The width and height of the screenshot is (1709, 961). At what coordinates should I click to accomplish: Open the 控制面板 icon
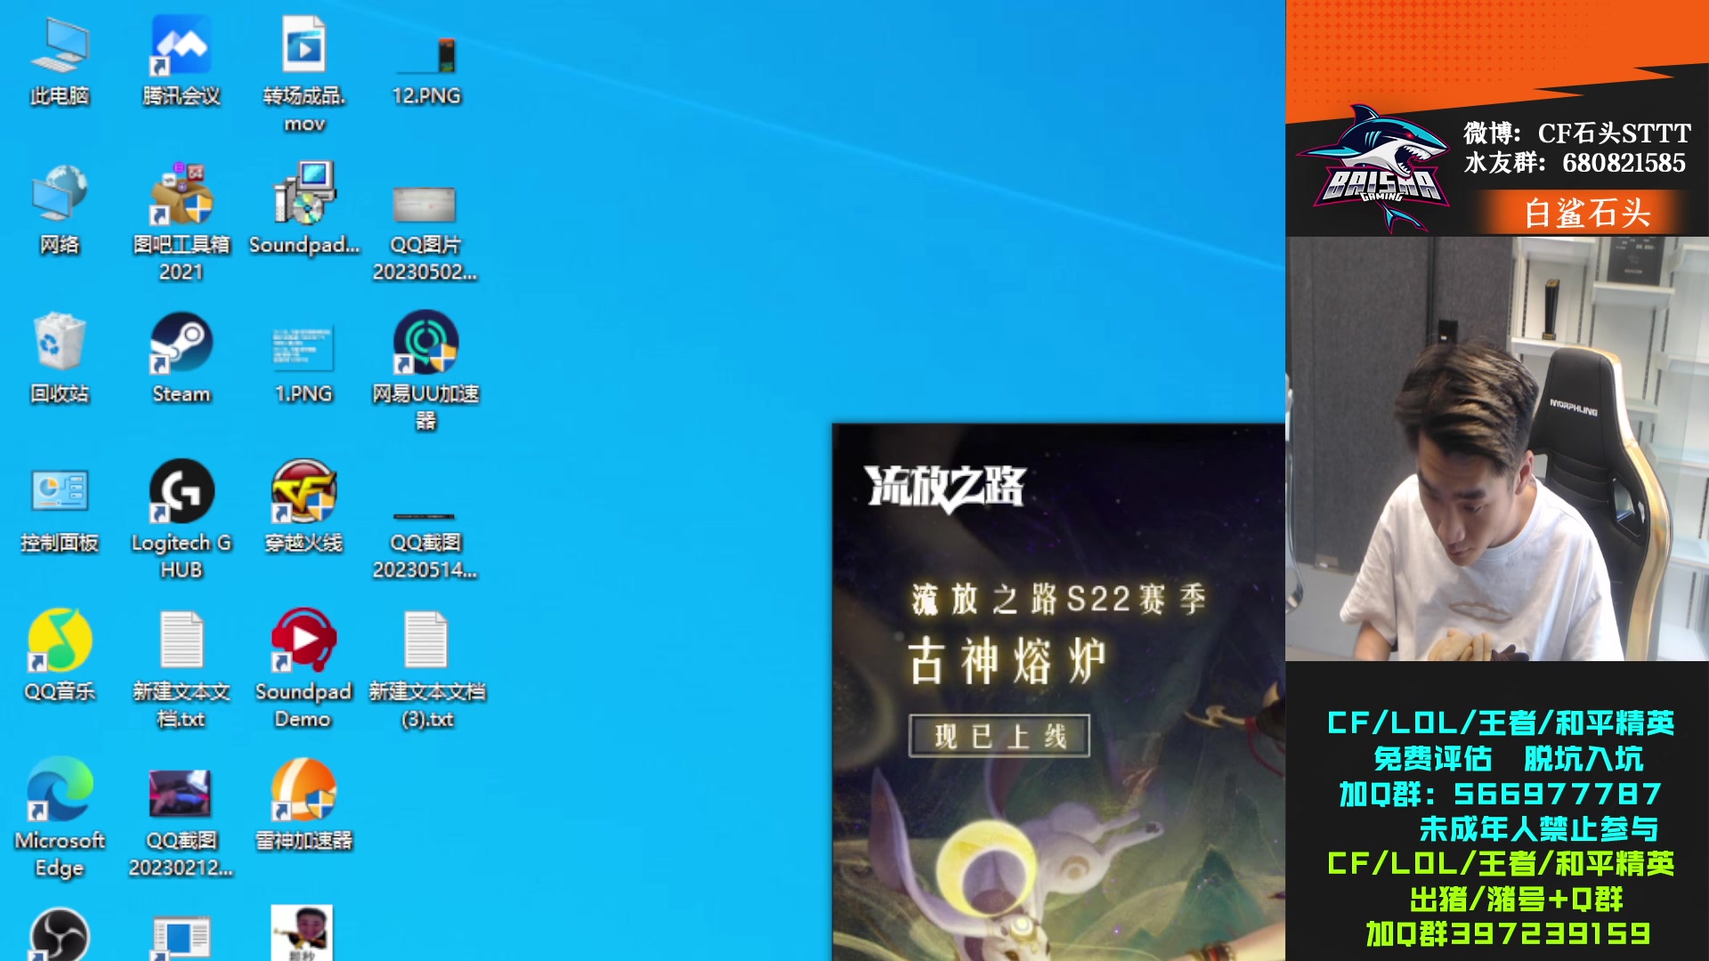tap(60, 512)
